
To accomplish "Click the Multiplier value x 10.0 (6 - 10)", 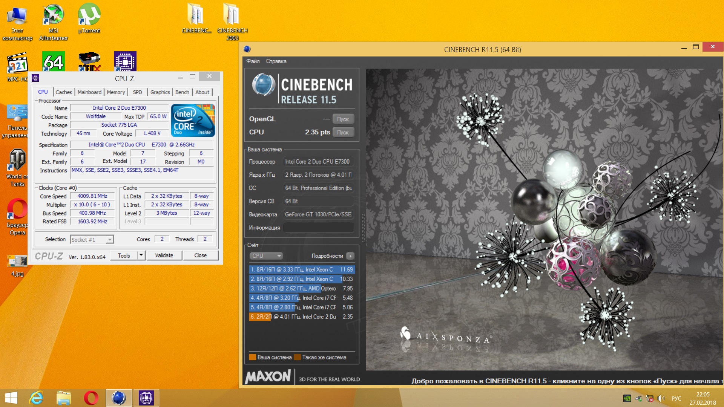I will coord(92,204).
